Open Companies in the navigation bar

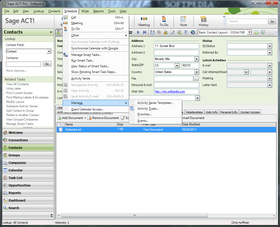click(28, 163)
